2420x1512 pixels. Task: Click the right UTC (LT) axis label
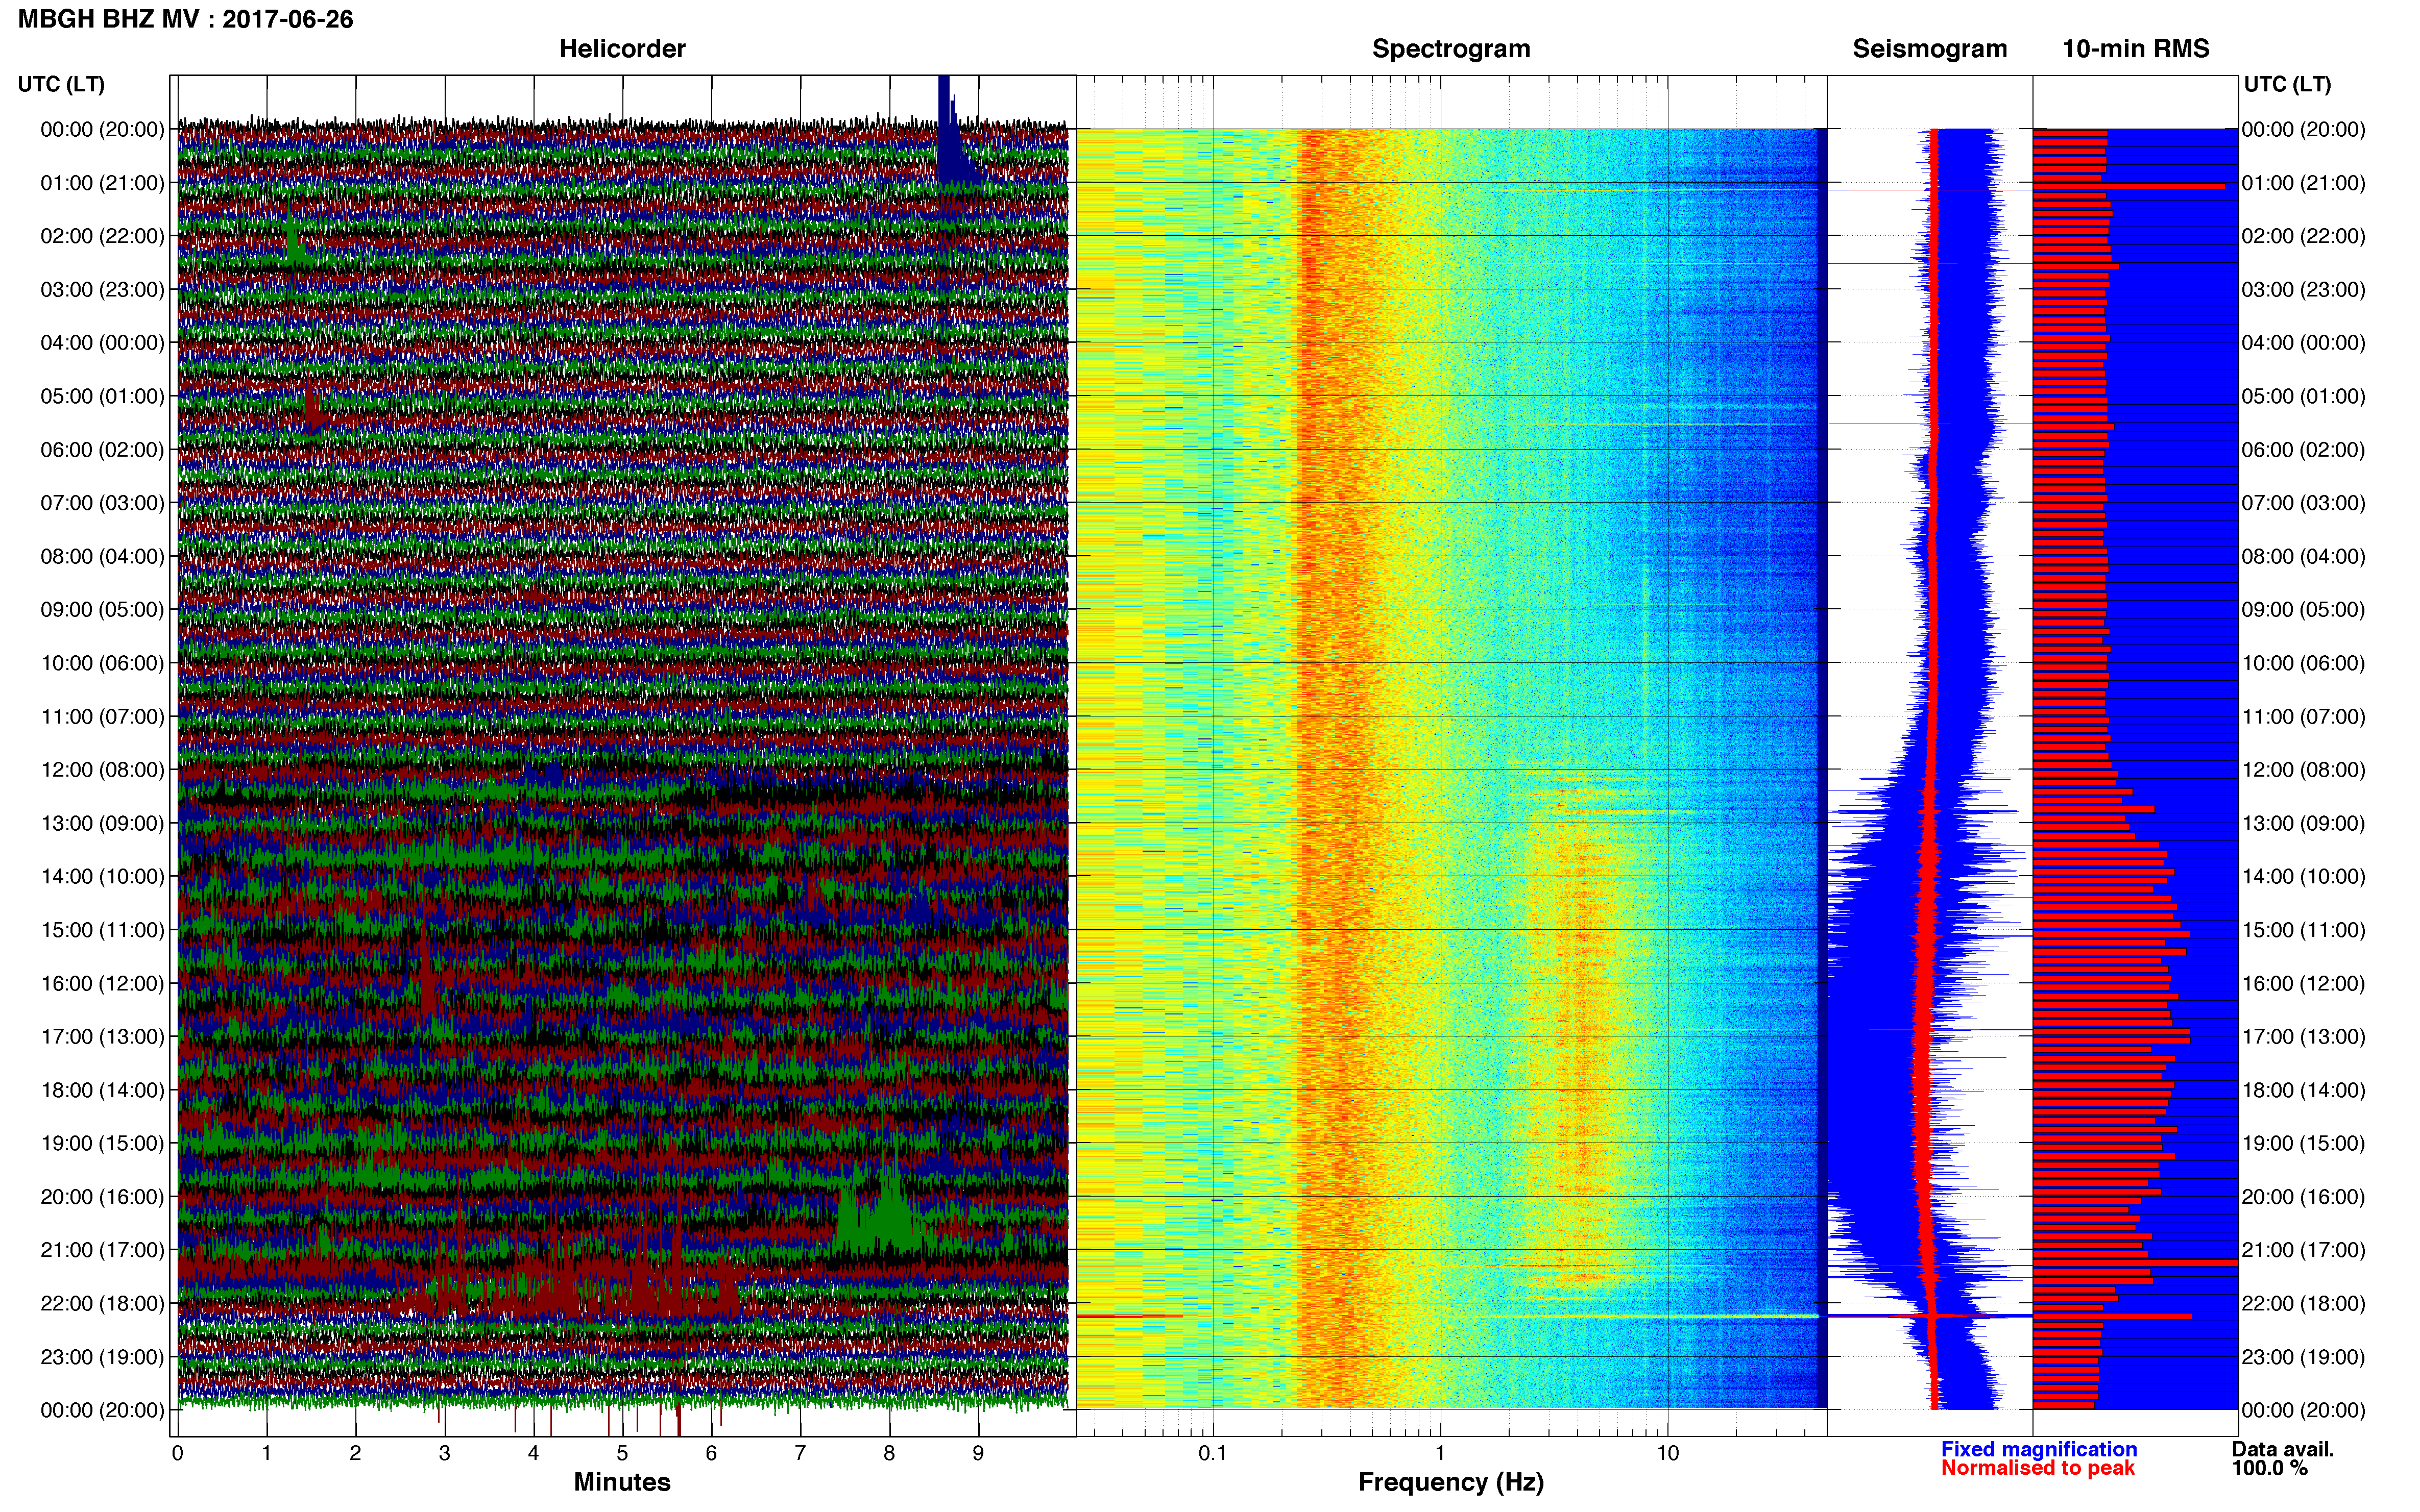tap(2287, 84)
